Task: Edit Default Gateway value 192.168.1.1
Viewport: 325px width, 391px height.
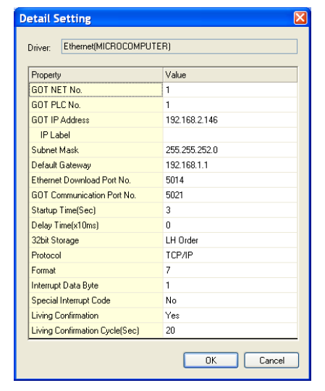Action: [230, 165]
